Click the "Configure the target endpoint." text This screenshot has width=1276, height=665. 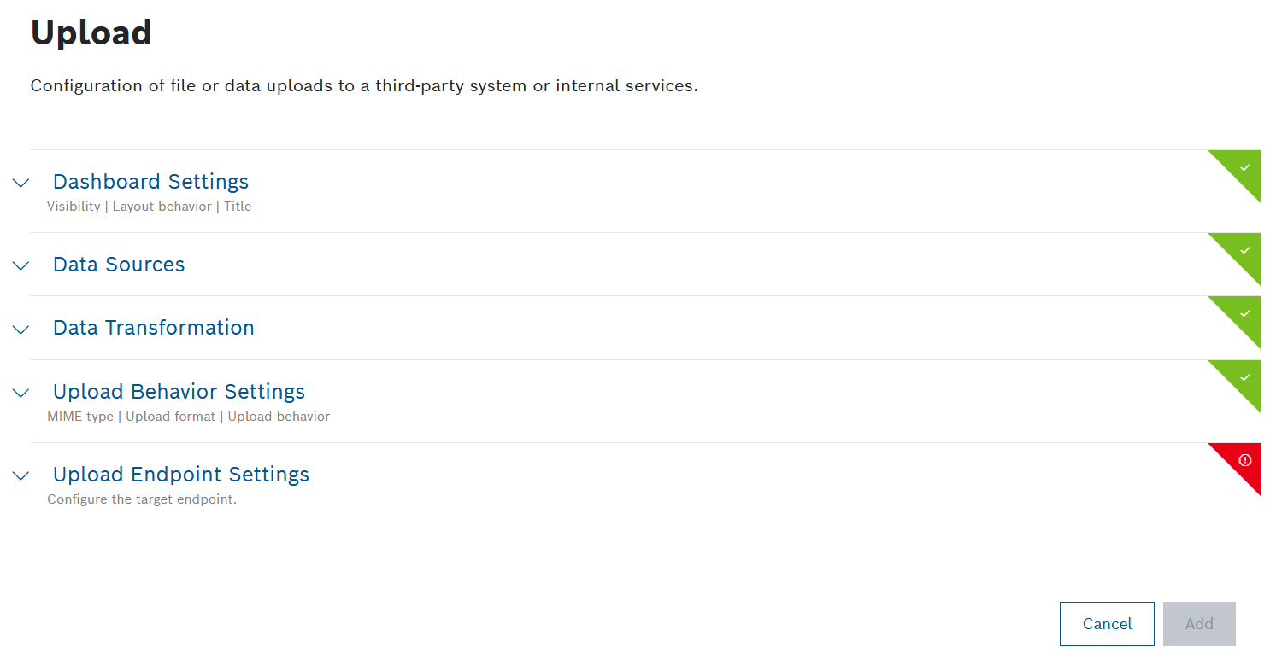pyautogui.click(x=142, y=499)
